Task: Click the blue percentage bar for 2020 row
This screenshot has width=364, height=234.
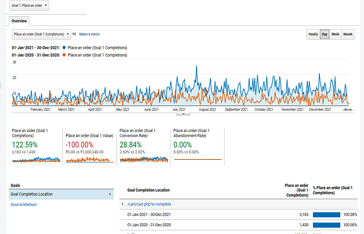Action: pos(327,225)
